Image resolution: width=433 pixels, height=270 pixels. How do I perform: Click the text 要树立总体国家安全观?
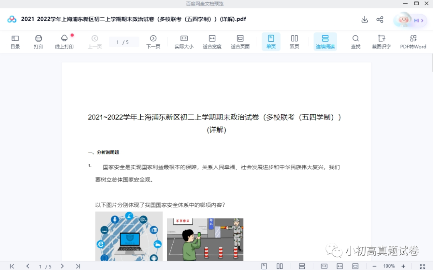124,179
